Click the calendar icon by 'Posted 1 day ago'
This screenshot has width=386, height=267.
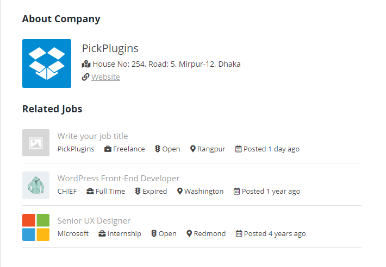238,149
